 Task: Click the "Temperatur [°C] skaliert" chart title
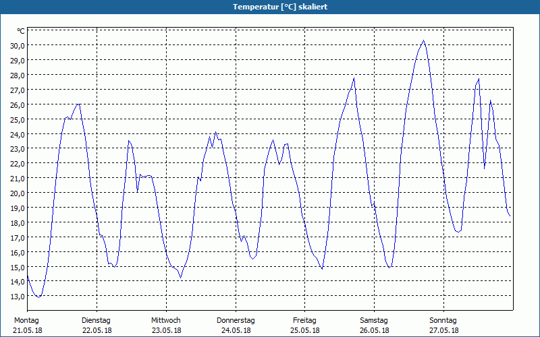tap(270, 7)
